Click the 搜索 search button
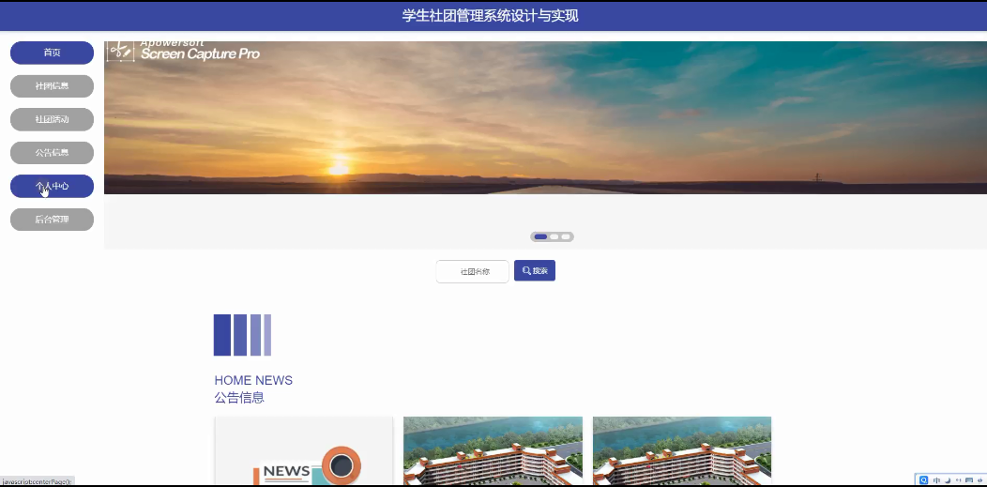 tap(535, 270)
